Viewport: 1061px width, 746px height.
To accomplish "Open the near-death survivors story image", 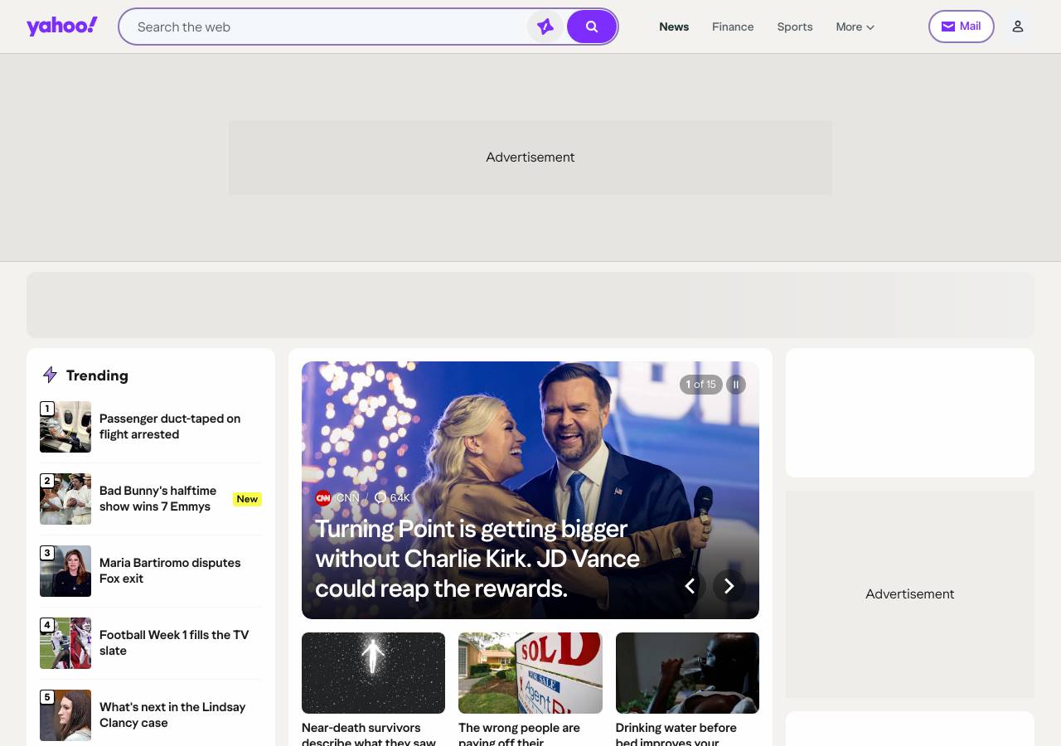I will tap(373, 673).
